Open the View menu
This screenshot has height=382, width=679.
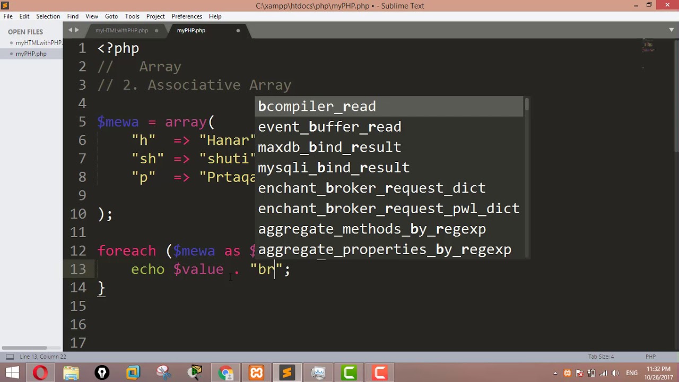pos(92,16)
